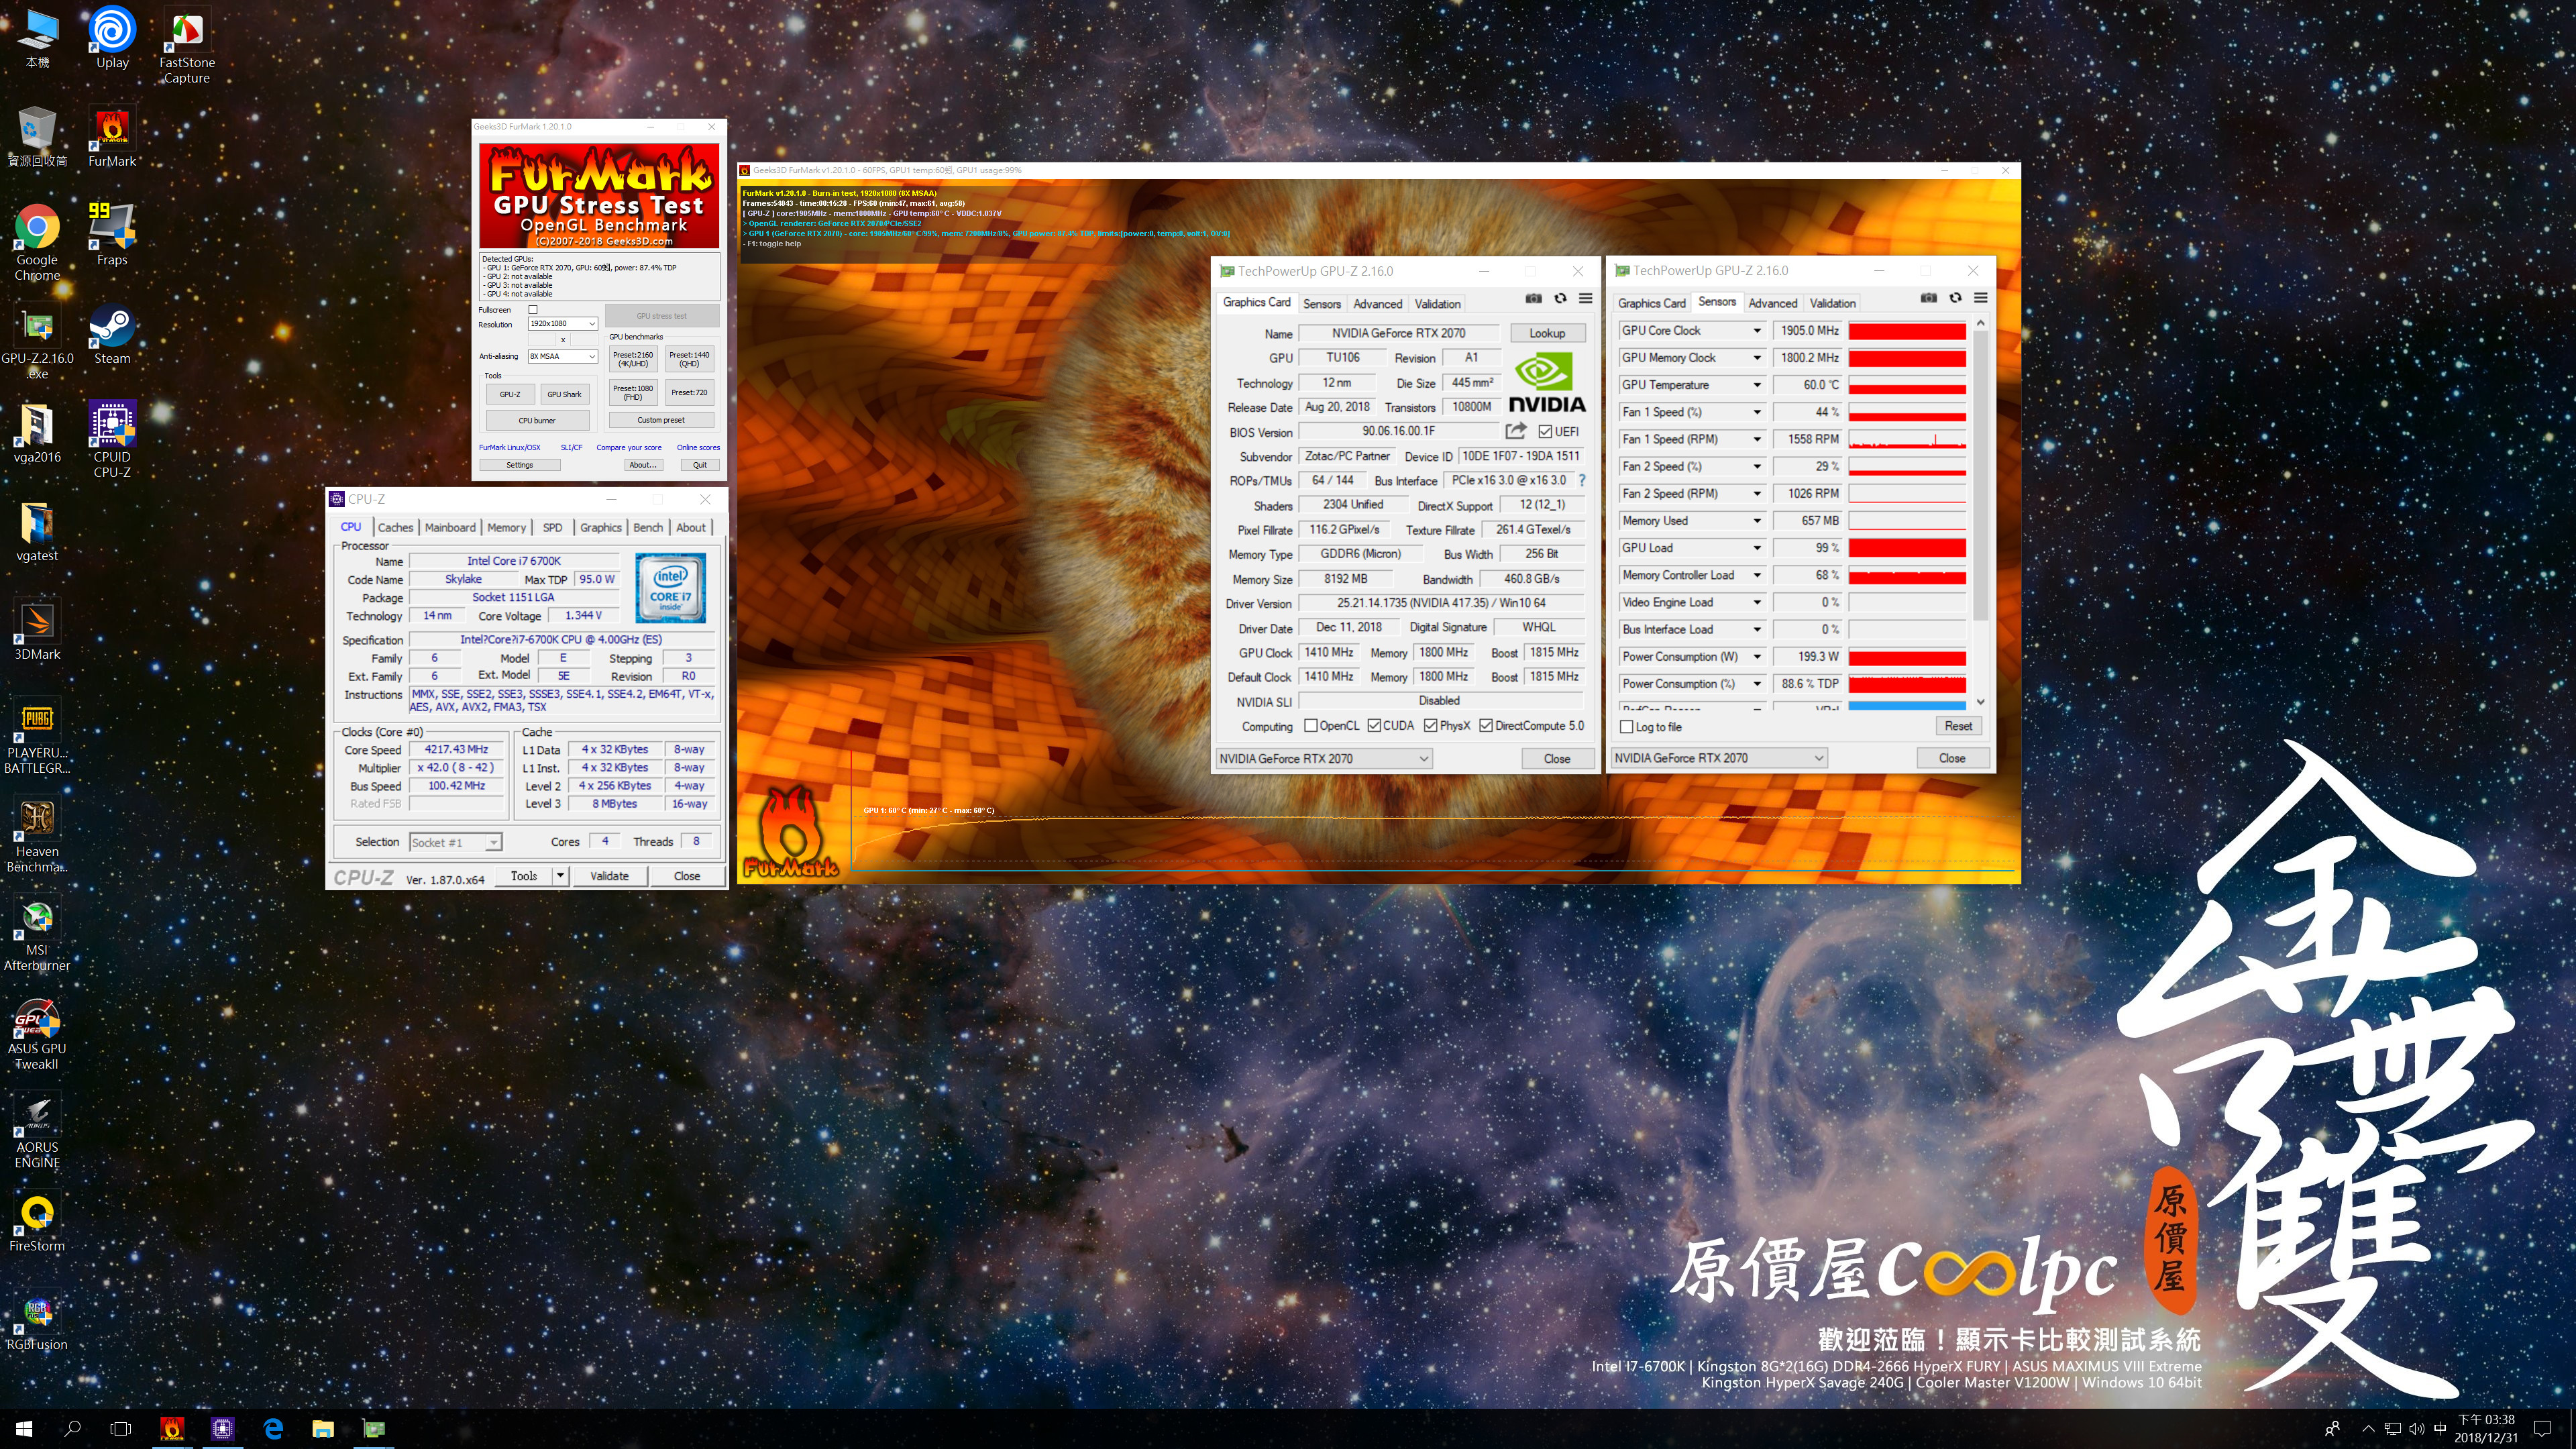Open File Explorer from taskbar
Image resolution: width=2576 pixels, height=1449 pixels.
[322, 1429]
